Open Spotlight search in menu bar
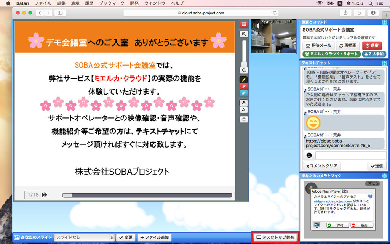This screenshot has height=244, width=390. [371, 3]
